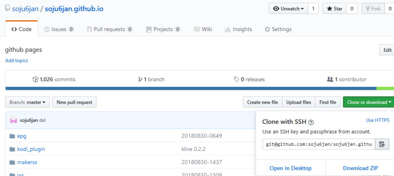Open the soju6jan.github.io repository link
The height and width of the screenshot is (176, 394).
74,9
